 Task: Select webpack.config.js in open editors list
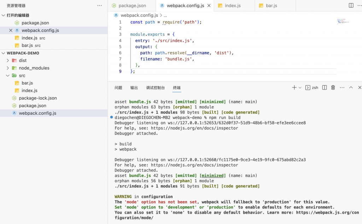54,30
